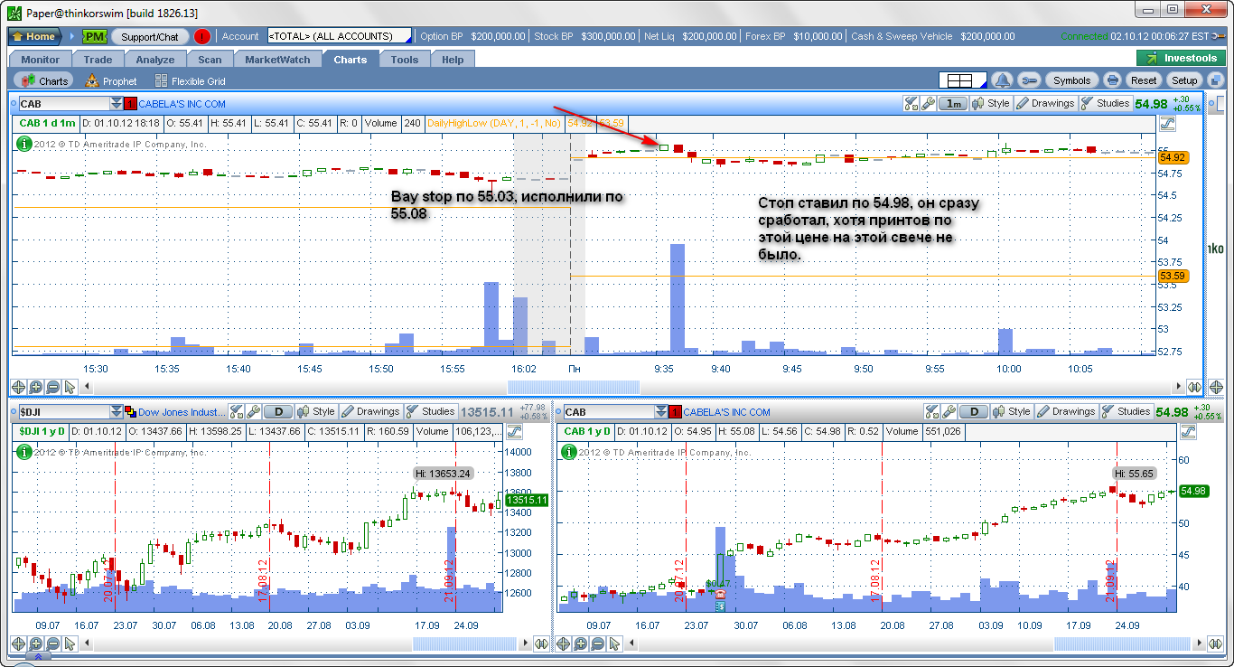Click the alerts bell icon
1234x667 pixels.
(x=1002, y=80)
